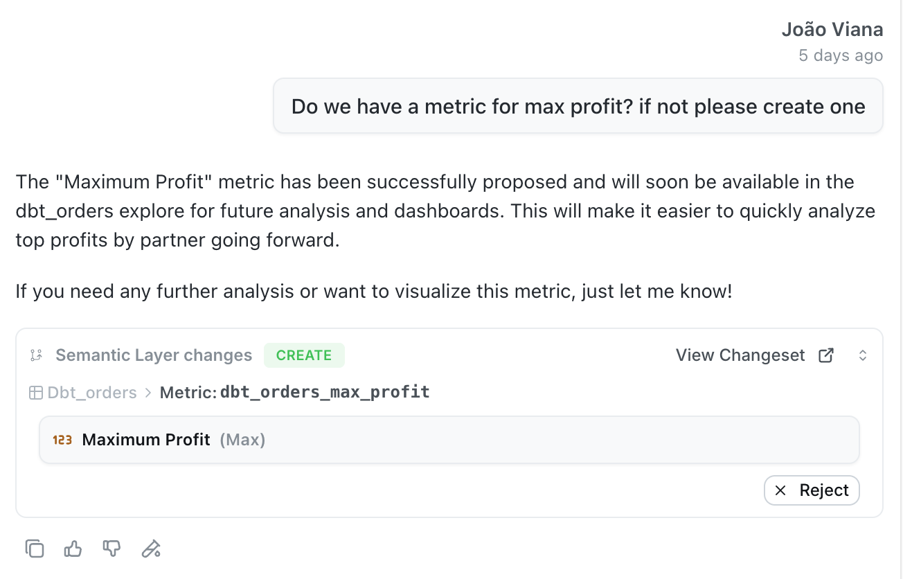The height and width of the screenshot is (579, 903).
Task: Give thumbs down feedback on the answer
Action: pos(111,549)
